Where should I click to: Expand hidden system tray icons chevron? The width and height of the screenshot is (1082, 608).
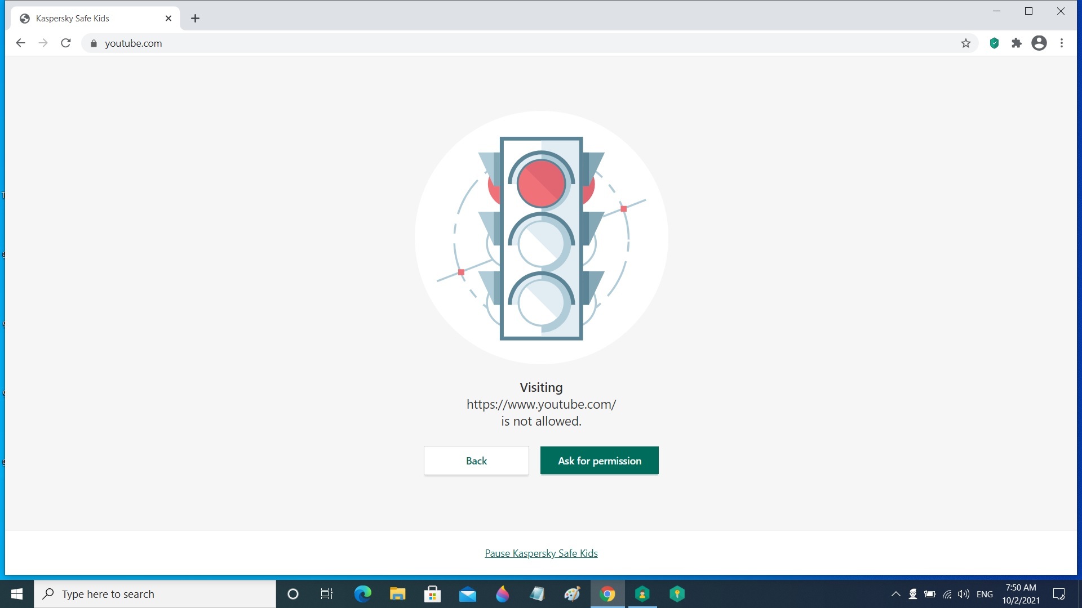point(895,594)
